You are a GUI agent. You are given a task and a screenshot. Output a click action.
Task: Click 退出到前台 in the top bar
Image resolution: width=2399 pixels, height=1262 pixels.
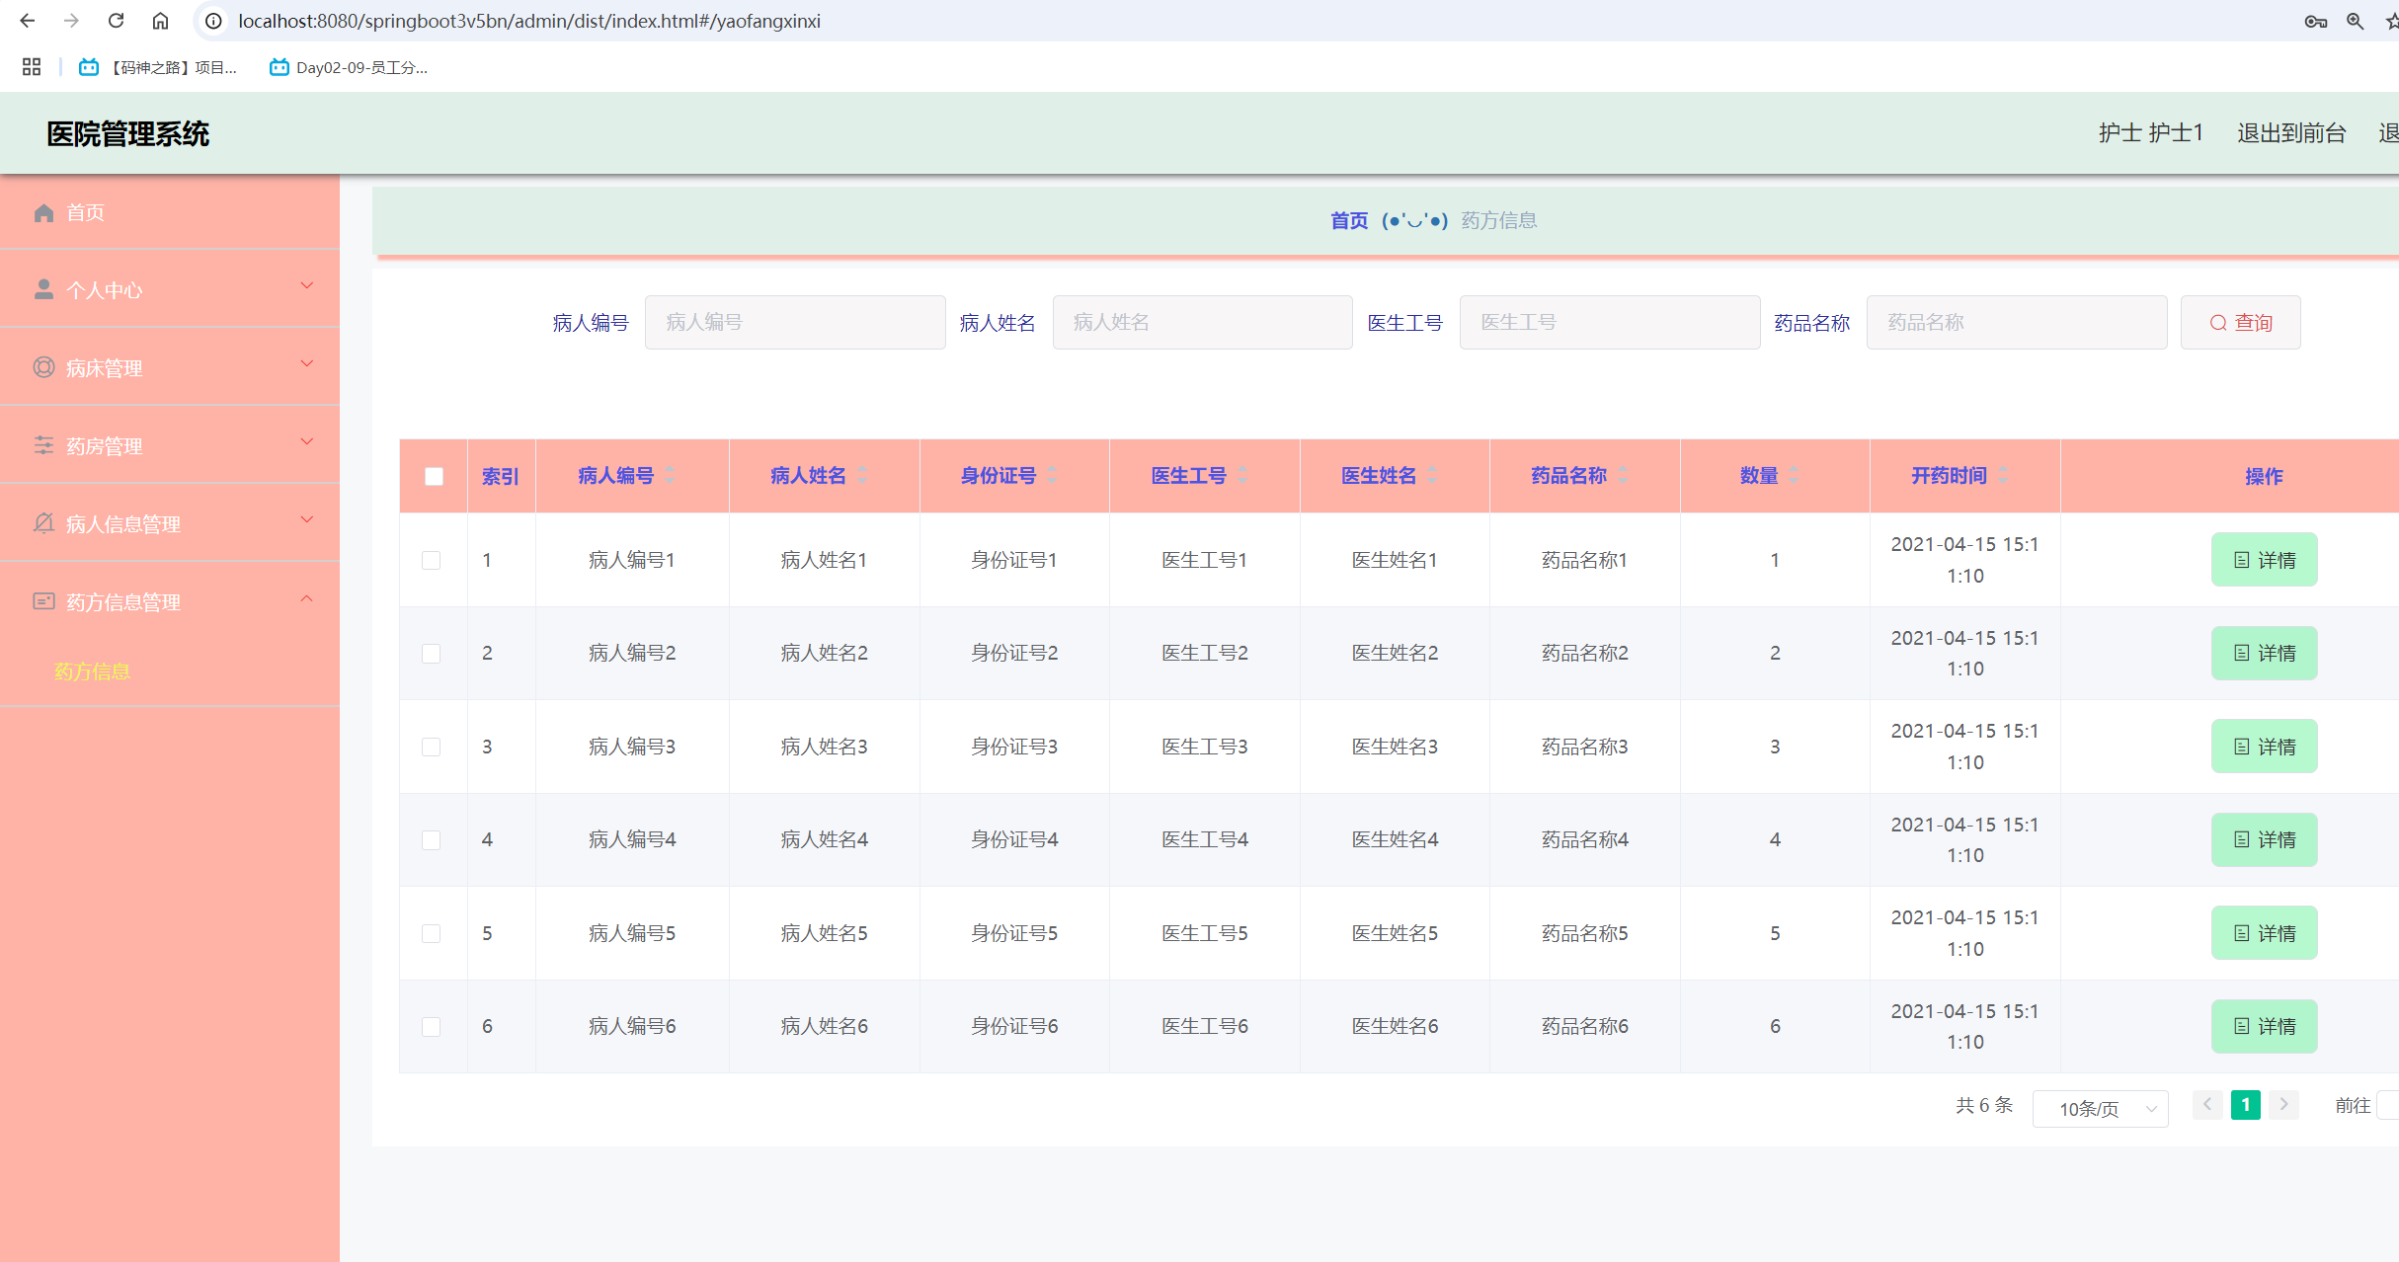[x=2291, y=131]
